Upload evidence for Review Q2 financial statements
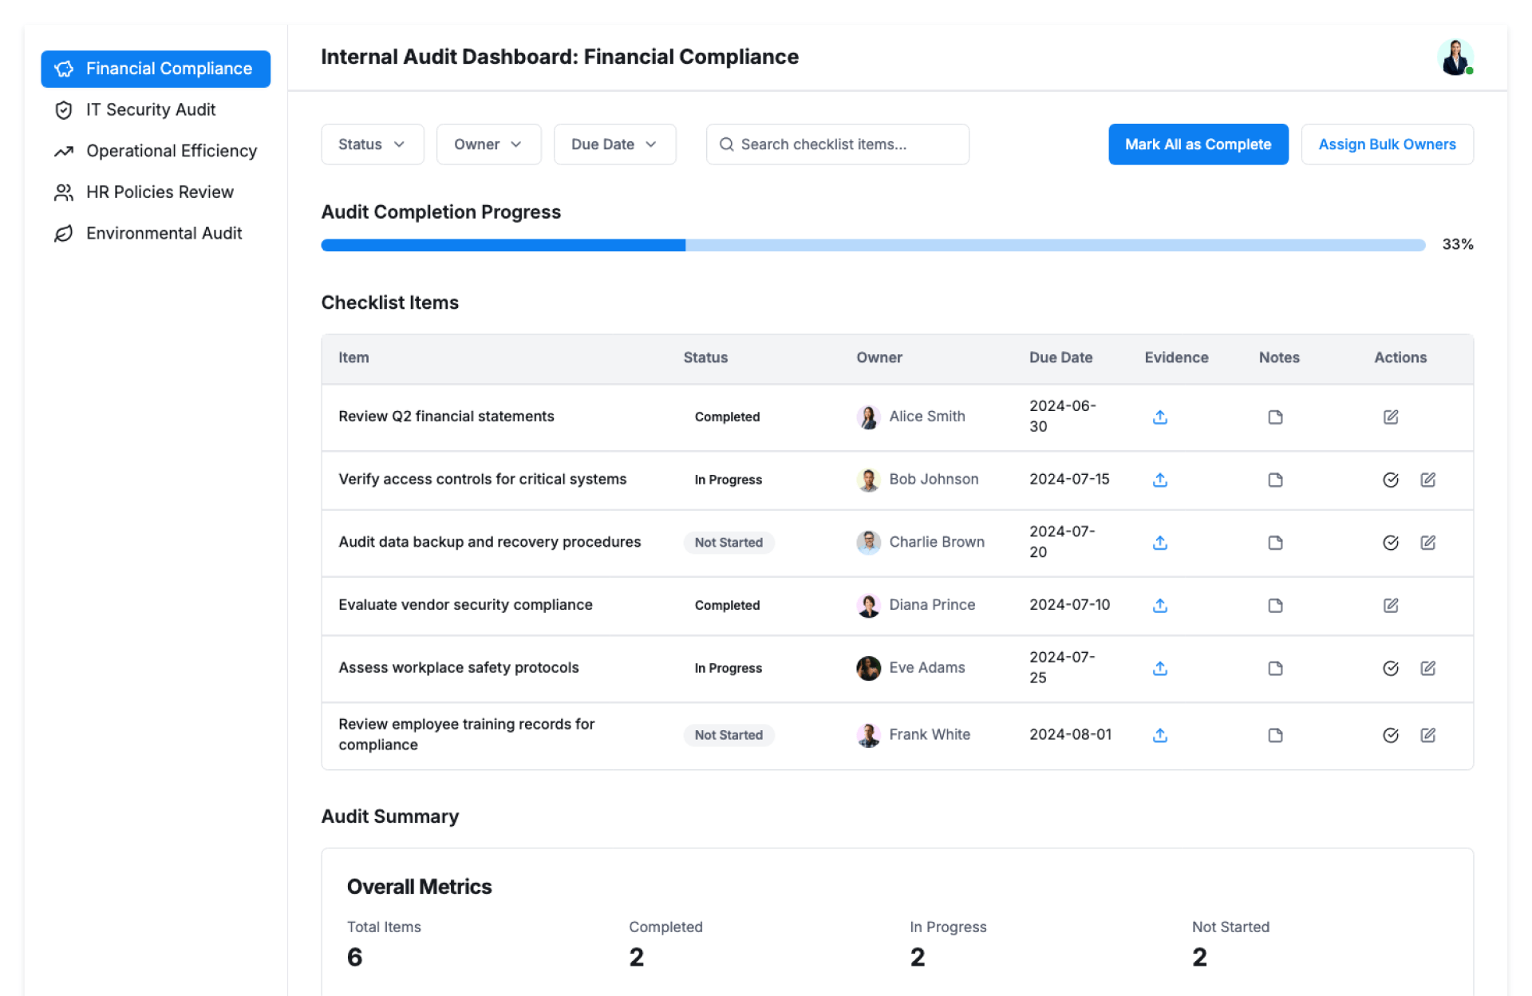 [1159, 417]
